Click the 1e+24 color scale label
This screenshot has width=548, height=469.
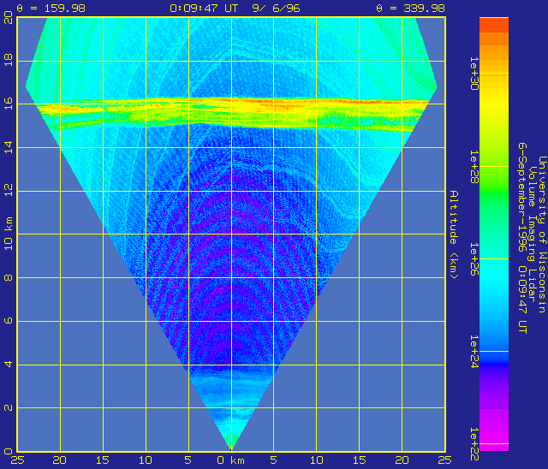(x=474, y=351)
